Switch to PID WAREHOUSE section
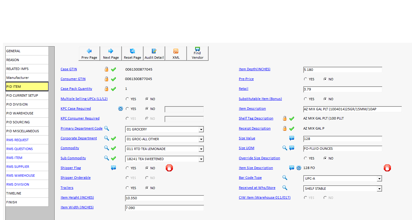 pos(27,113)
